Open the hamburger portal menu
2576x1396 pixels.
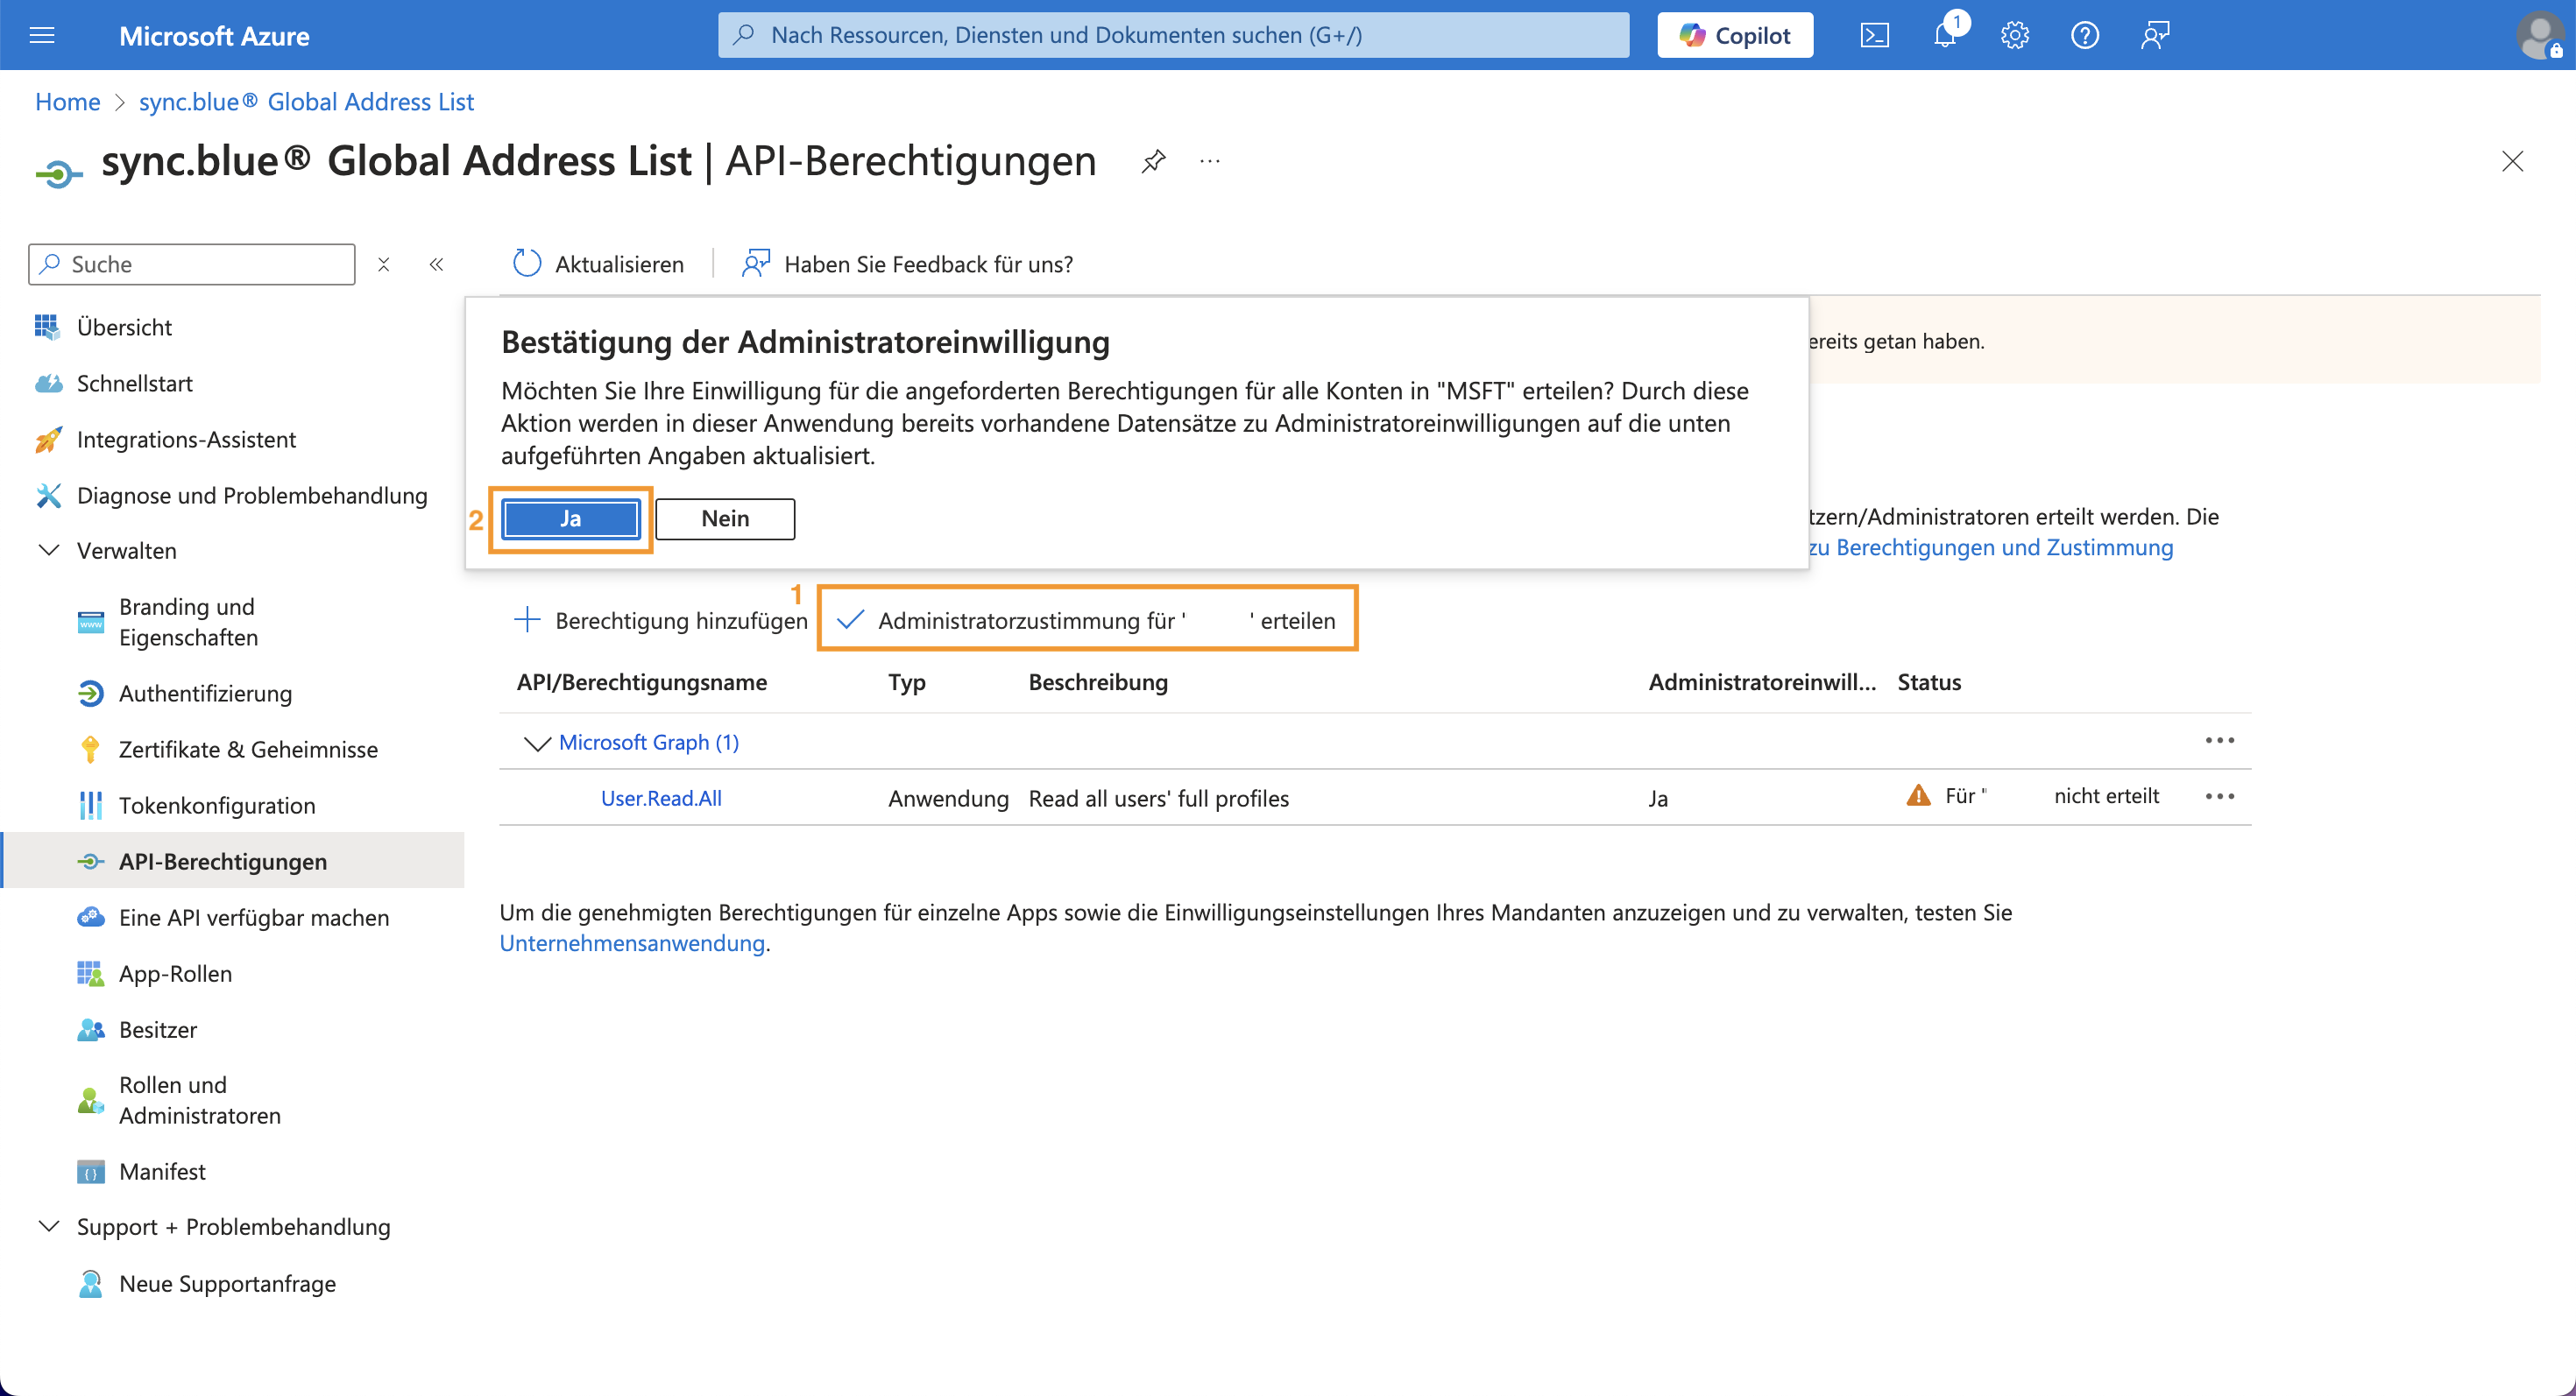[x=42, y=36]
